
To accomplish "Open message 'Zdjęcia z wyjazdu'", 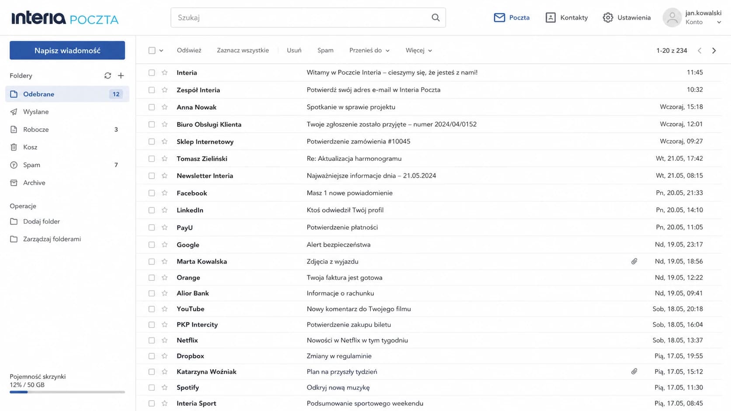I will point(332,262).
